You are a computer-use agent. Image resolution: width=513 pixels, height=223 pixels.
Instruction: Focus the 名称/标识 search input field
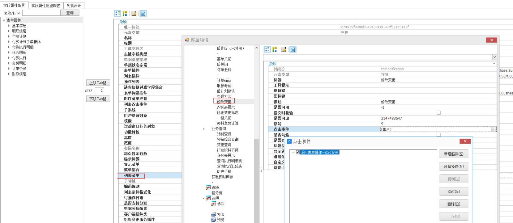[x=41, y=13]
